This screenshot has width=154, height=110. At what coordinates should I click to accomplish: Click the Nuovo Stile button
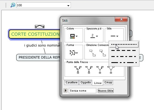pyautogui.click(x=106, y=90)
